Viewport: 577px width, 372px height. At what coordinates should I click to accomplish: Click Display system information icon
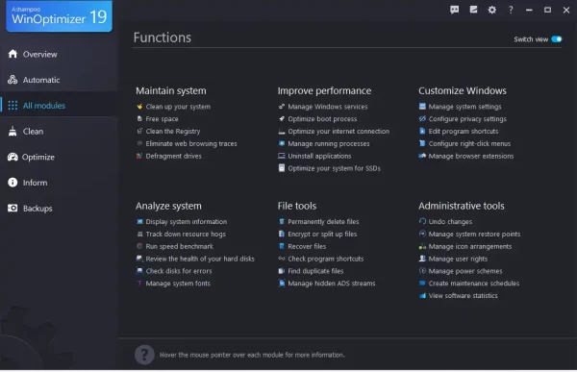click(x=139, y=221)
